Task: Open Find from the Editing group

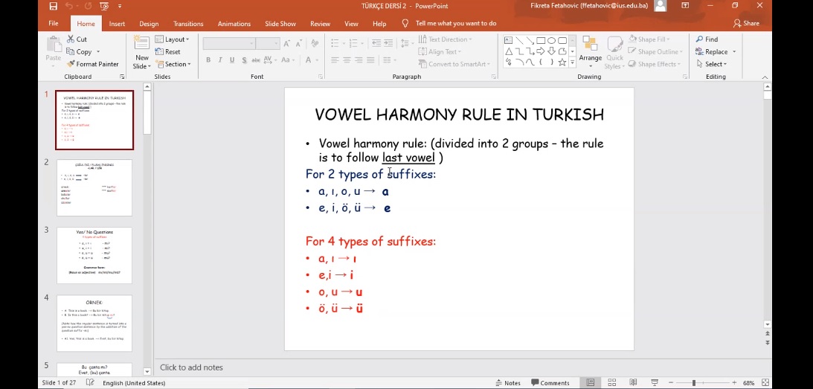Action: click(x=707, y=39)
